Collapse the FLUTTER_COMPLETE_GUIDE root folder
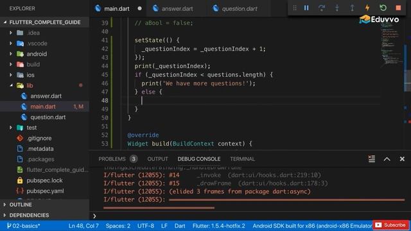411x231 pixels. pos(44,22)
